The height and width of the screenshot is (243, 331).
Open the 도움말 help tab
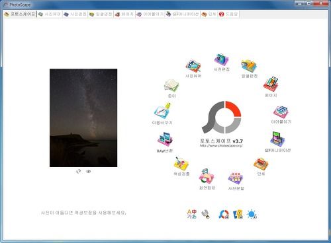pyautogui.click(x=228, y=14)
